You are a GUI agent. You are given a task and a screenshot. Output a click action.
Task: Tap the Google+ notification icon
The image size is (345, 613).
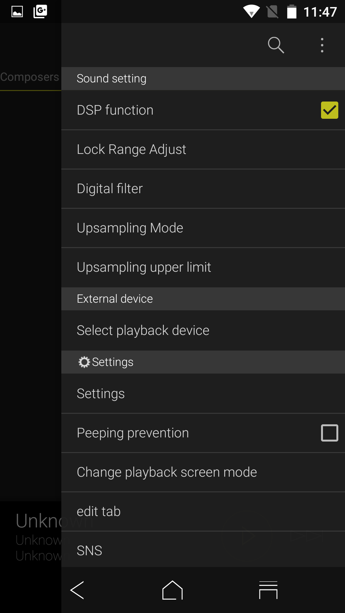tap(40, 11)
